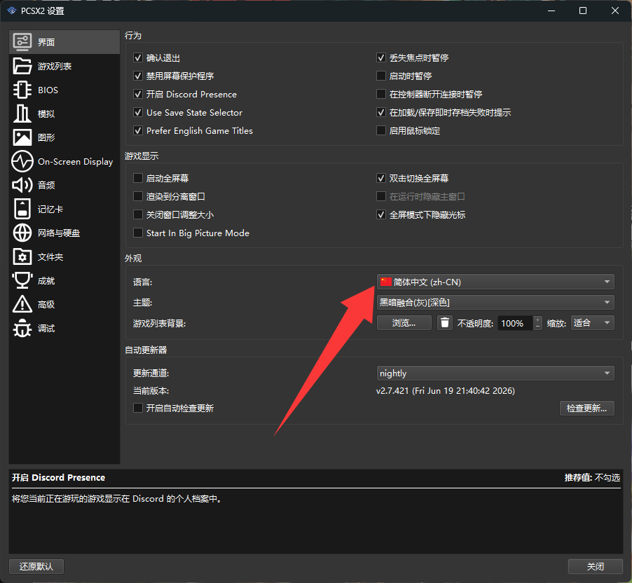The image size is (632, 583).
Task: Click the 检查更新... button
Action: (587, 408)
